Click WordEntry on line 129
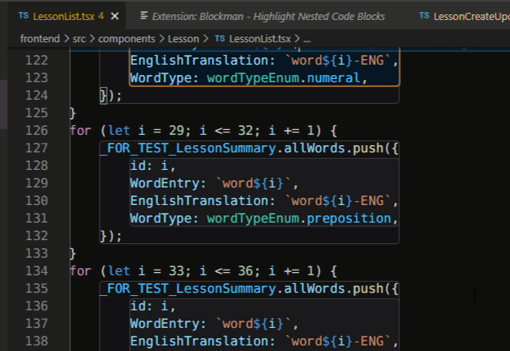 click(x=165, y=183)
